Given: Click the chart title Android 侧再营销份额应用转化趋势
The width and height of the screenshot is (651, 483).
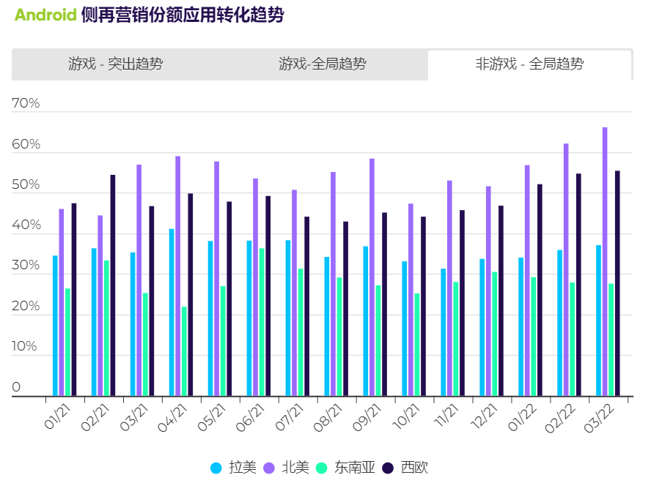Looking at the screenshot, I should click(149, 15).
